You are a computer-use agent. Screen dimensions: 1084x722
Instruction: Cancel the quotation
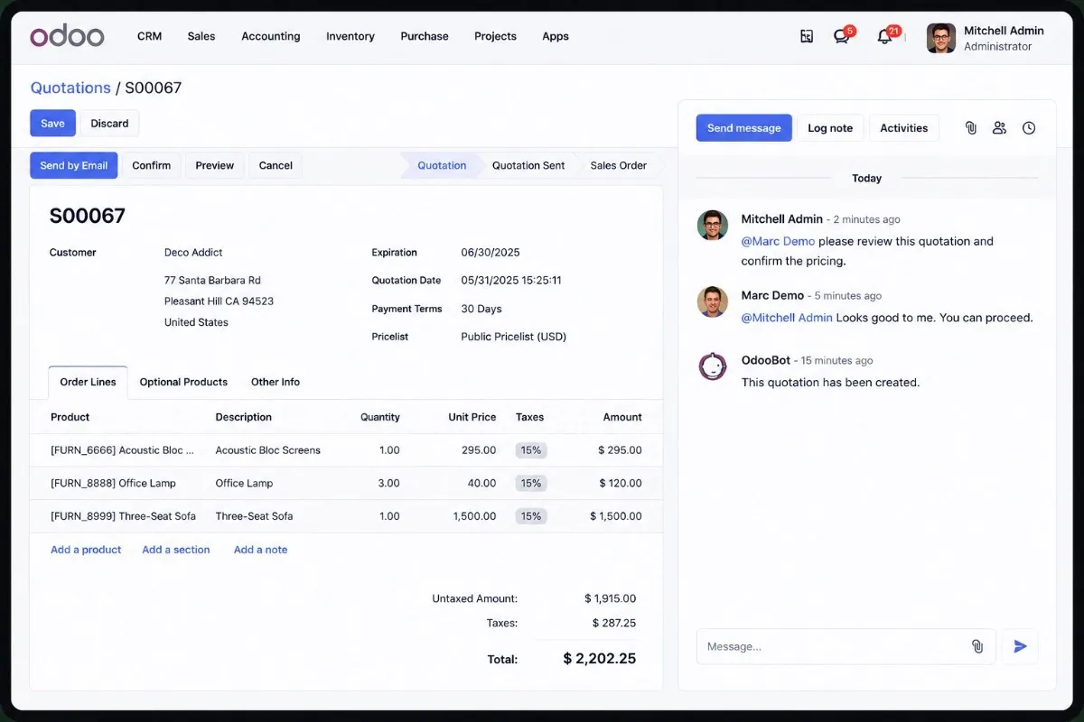tap(276, 165)
